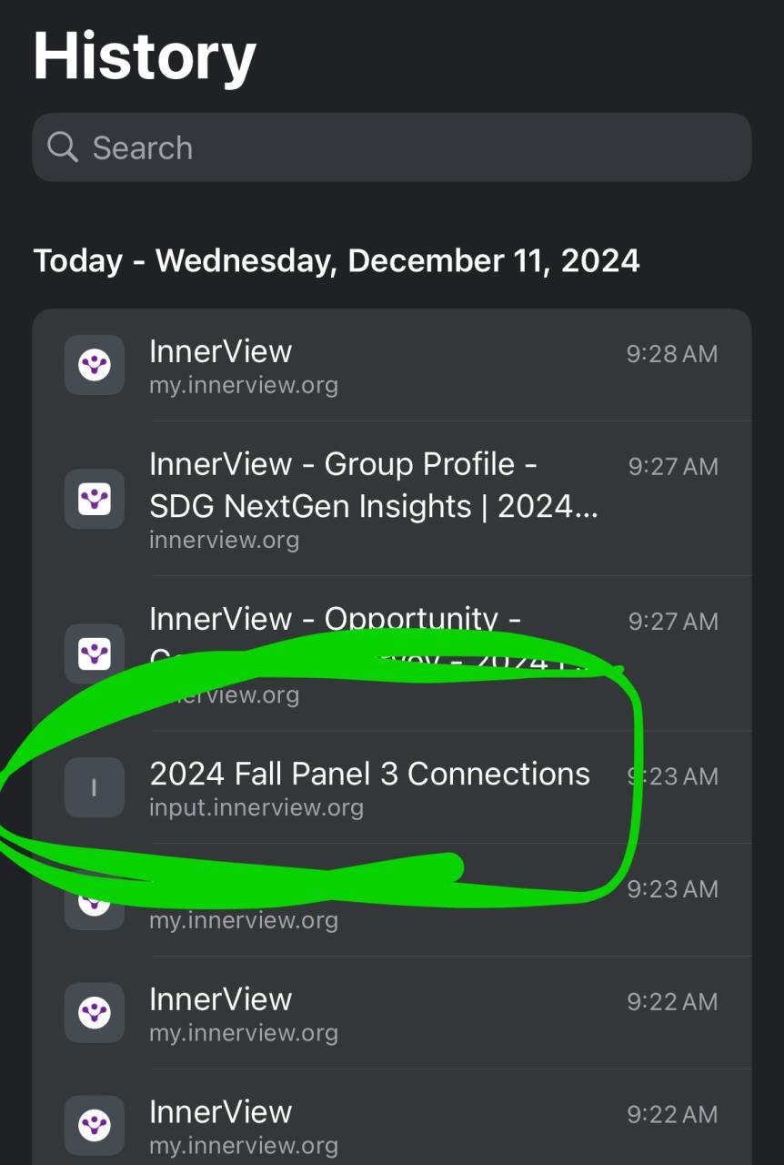Click the 9:28 AM timestamp
This screenshot has height=1165, width=784.
click(672, 354)
